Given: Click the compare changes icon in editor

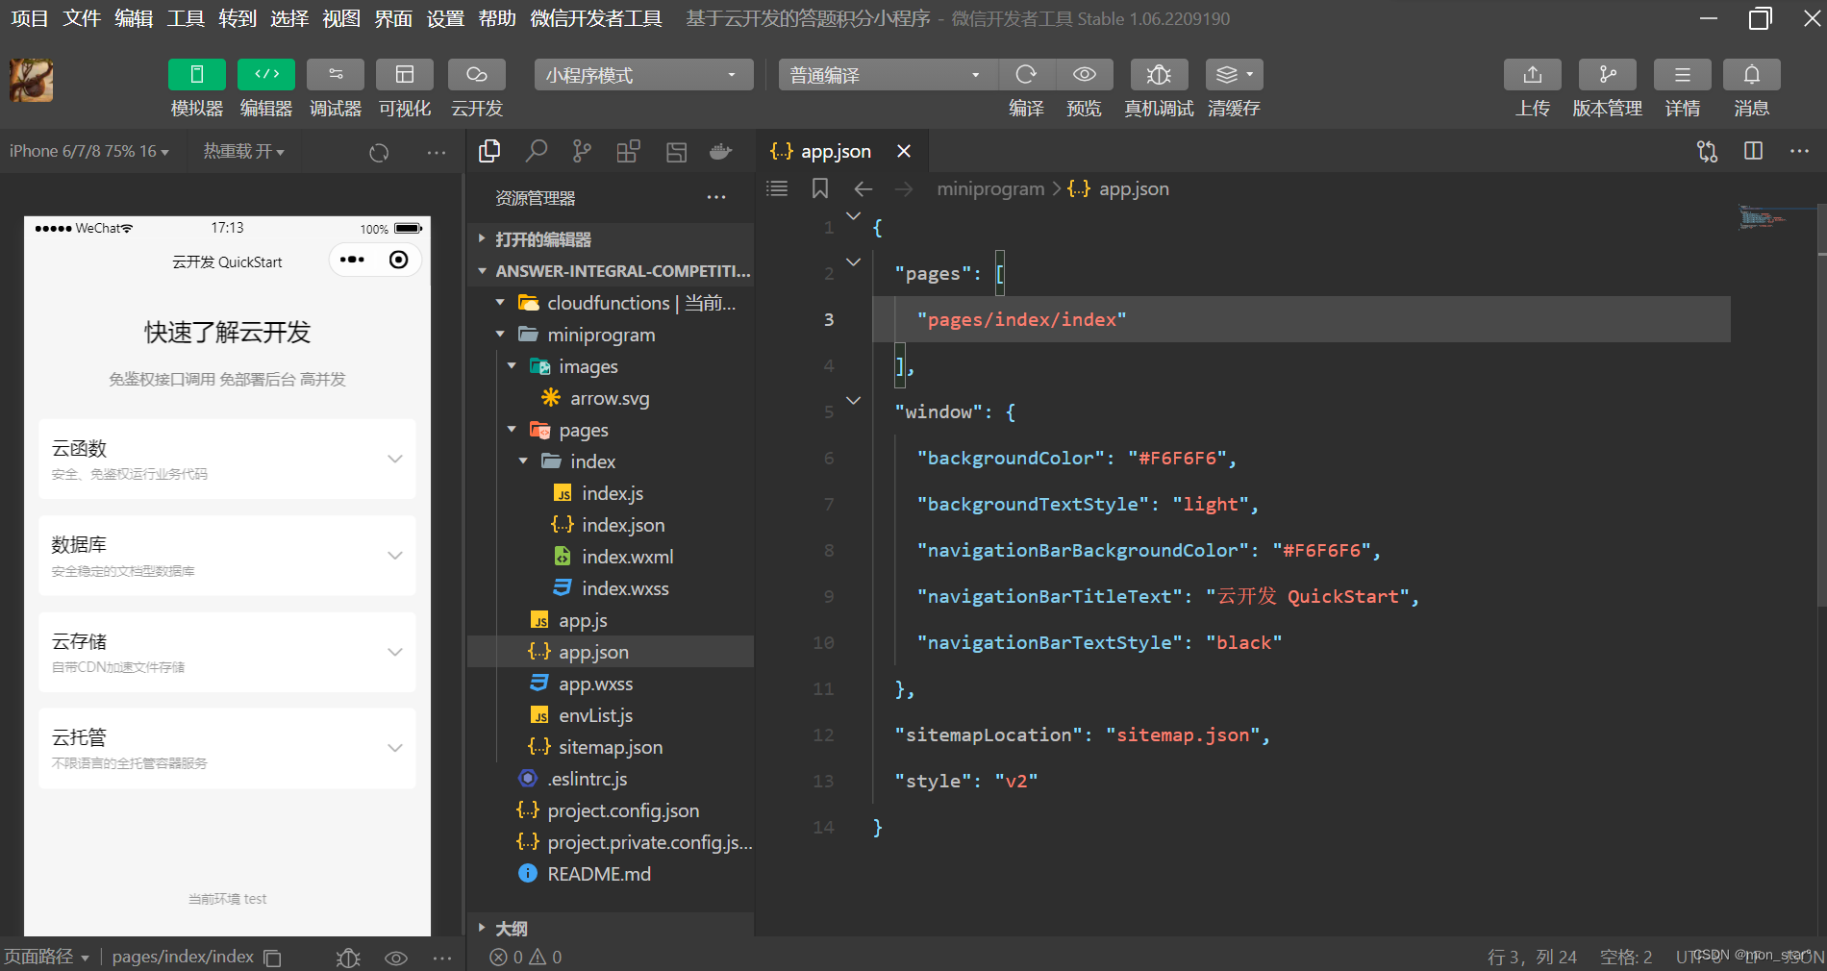Looking at the screenshot, I should click(x=1707, y=151).
